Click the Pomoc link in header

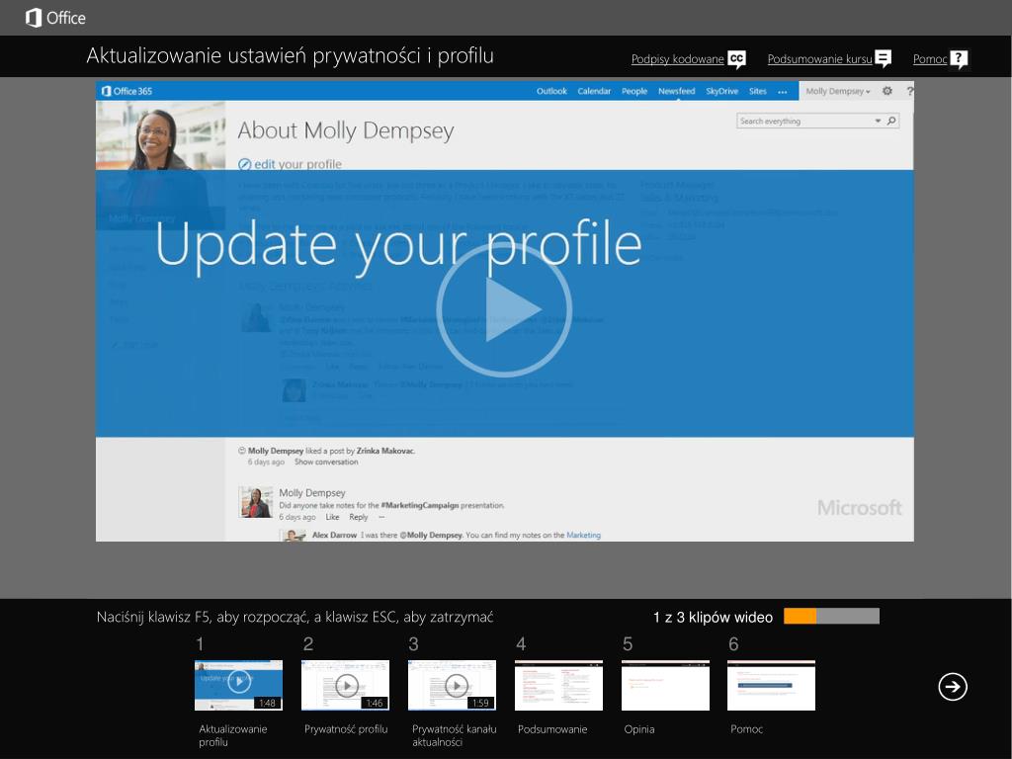pos(930,59)
